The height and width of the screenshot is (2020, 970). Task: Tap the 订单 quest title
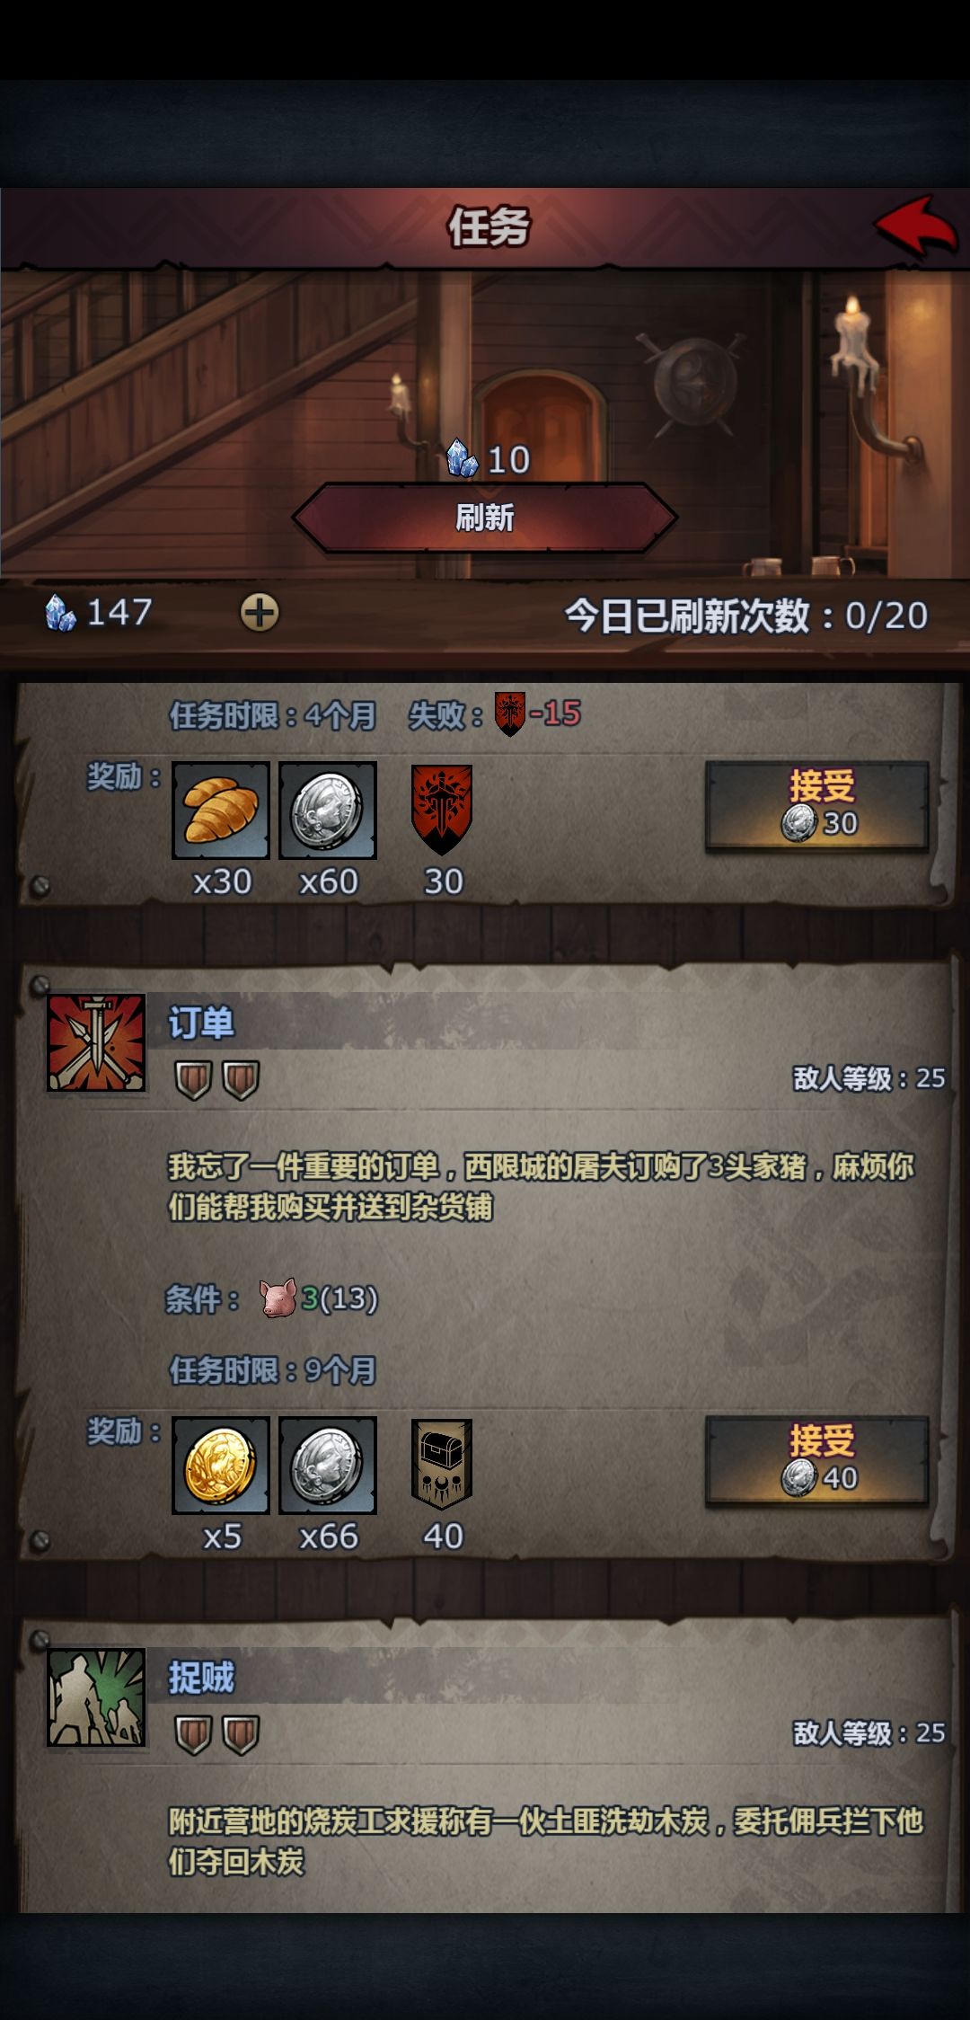[x=201, y=1023]
